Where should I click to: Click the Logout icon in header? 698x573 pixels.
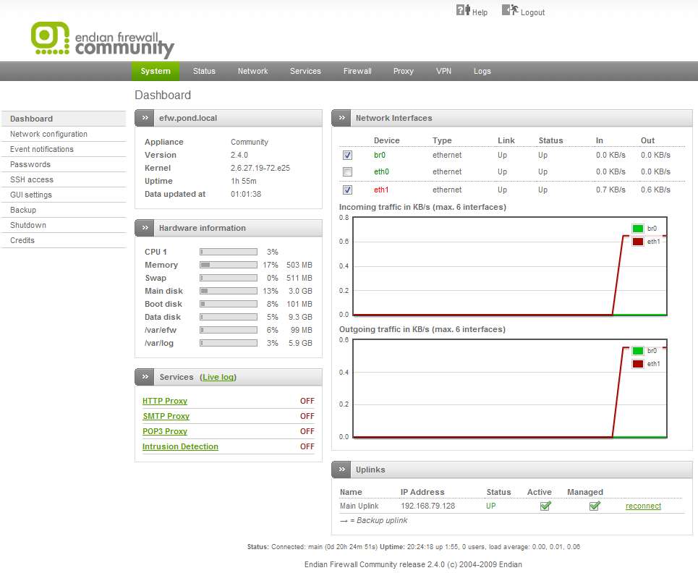coord(510,10)
